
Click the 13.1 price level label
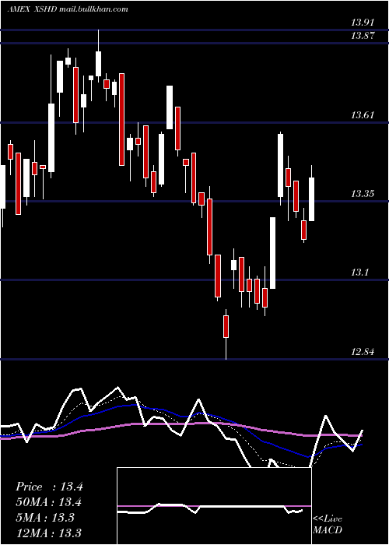coord(359,272)
